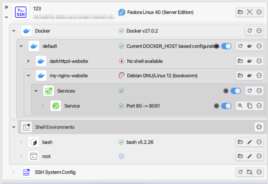
Task: Collapse the default Docker context
Action: click(21, 46)
